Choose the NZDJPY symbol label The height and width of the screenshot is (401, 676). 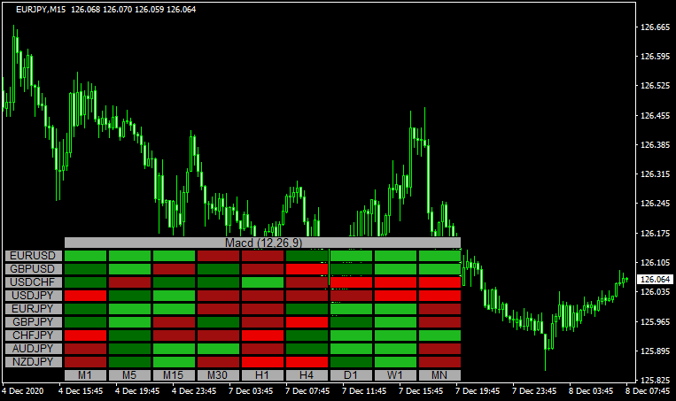pyautogui.click(x=34, y=362)
